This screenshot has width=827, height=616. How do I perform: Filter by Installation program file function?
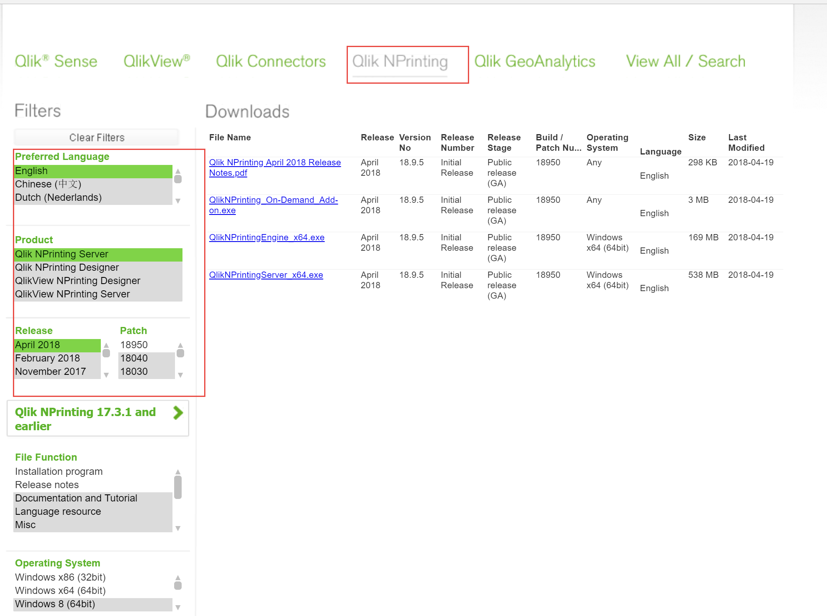93,471
